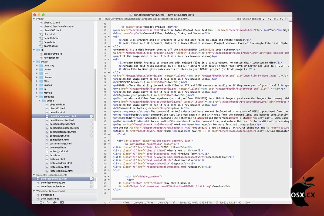Click the plus button at sidebar bottom

pyautogui.click(x=35, y=202)
